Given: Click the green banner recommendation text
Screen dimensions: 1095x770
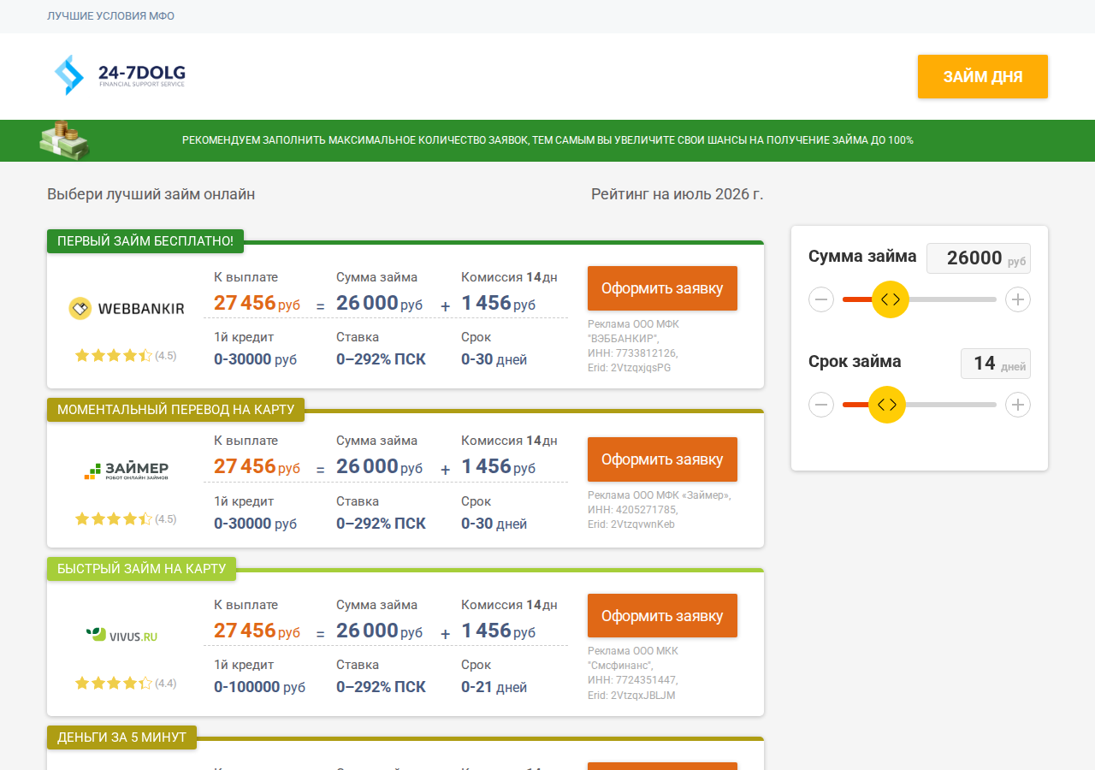Looking at the screenshot, I should pyautogui.click(x=547, y=140).
